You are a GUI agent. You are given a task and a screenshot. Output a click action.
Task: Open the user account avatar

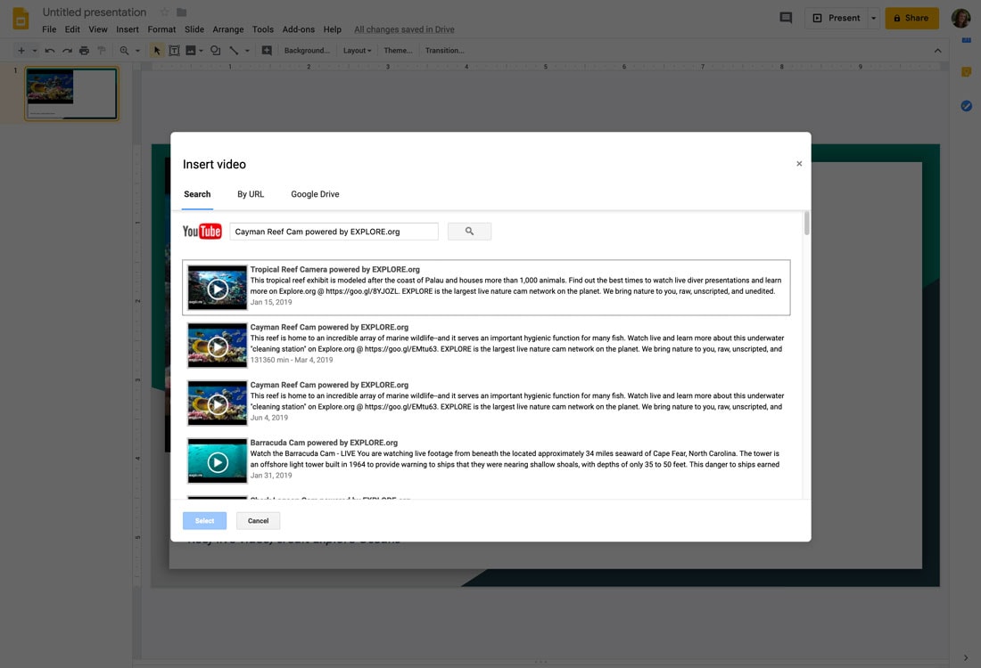point(961,18)
